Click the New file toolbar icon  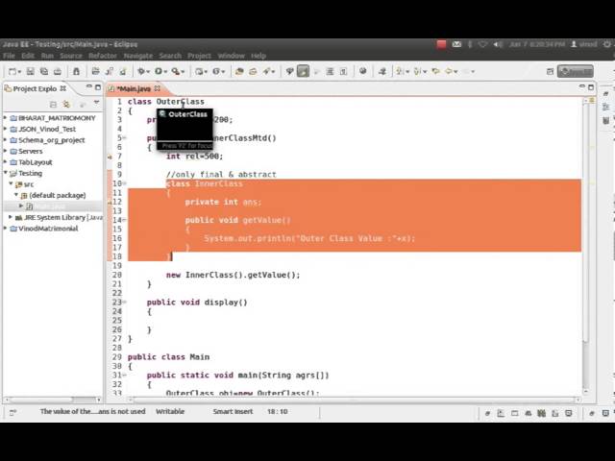tap(12, 71)
